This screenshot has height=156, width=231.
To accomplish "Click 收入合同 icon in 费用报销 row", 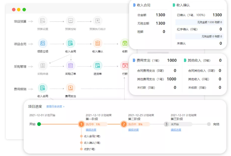I will pos(43,88).
